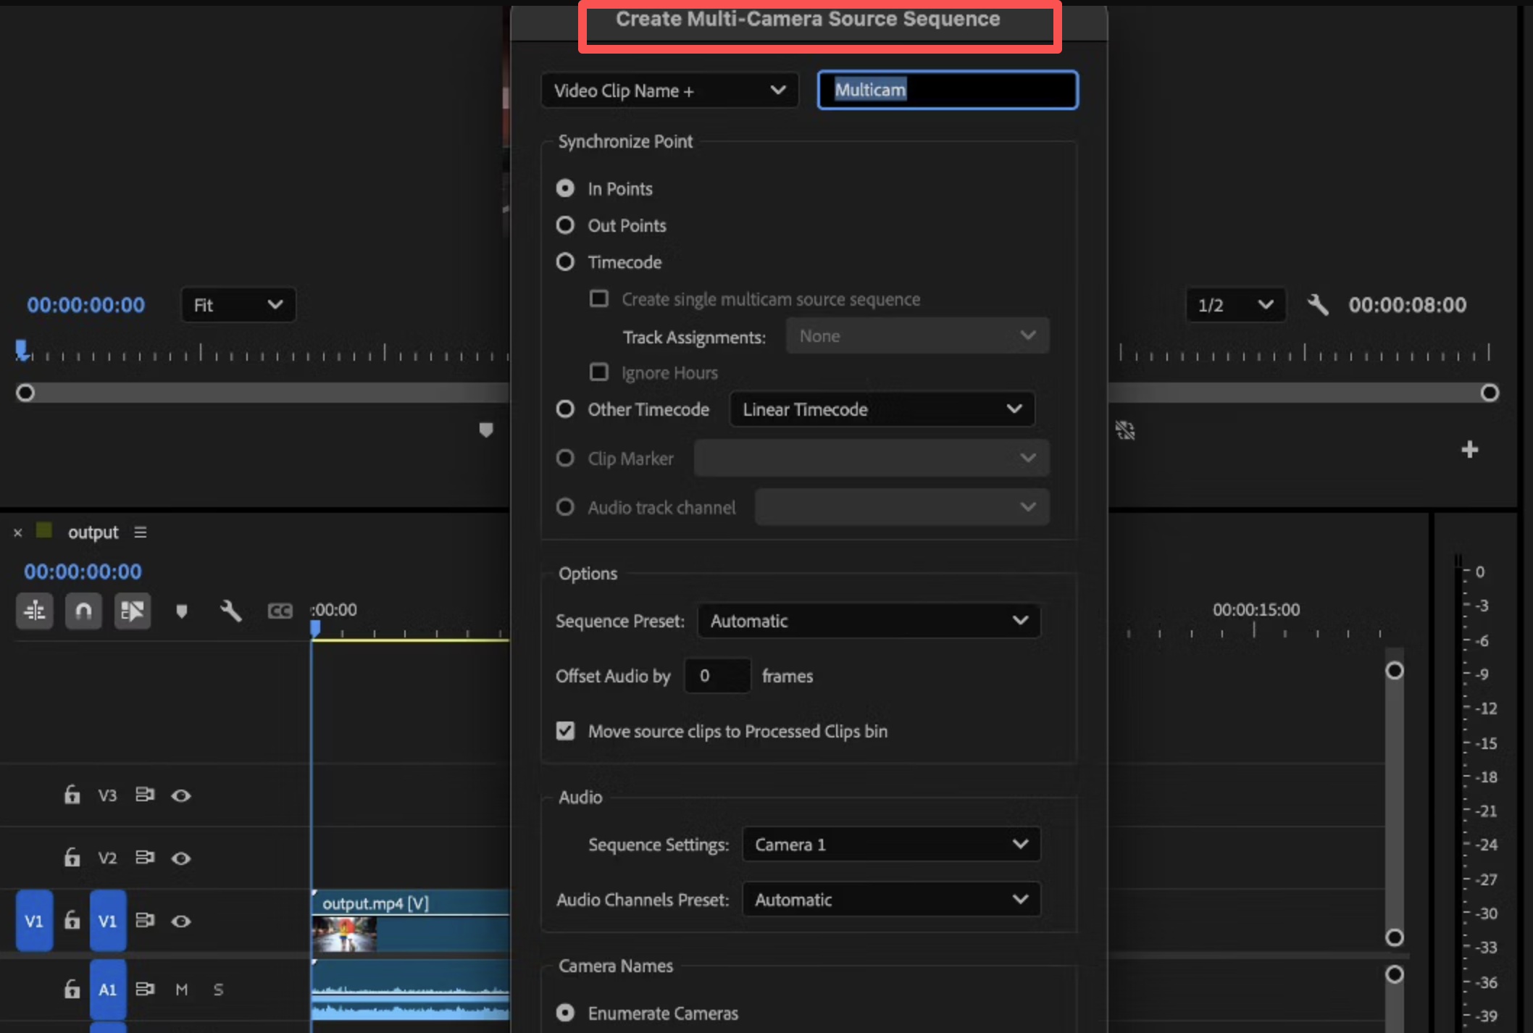Image resolution: width=1533 pixels, height=1033 pixels.
Task: Close the output sequence tab
Action: [18, 533]
